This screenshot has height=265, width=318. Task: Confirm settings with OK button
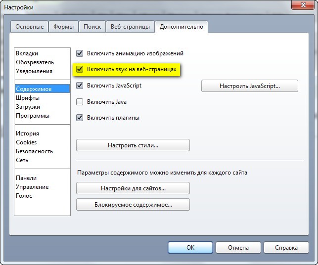pos(190,248)
